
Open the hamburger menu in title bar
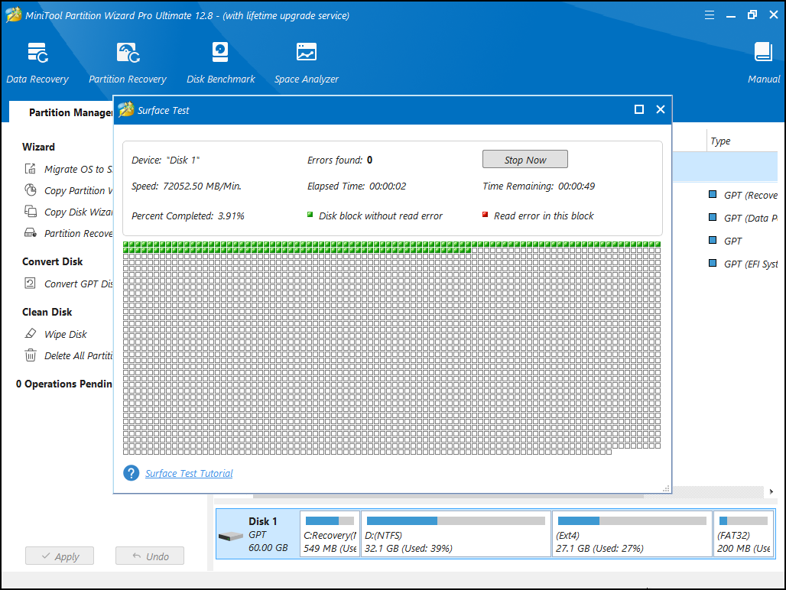(710, 15)
